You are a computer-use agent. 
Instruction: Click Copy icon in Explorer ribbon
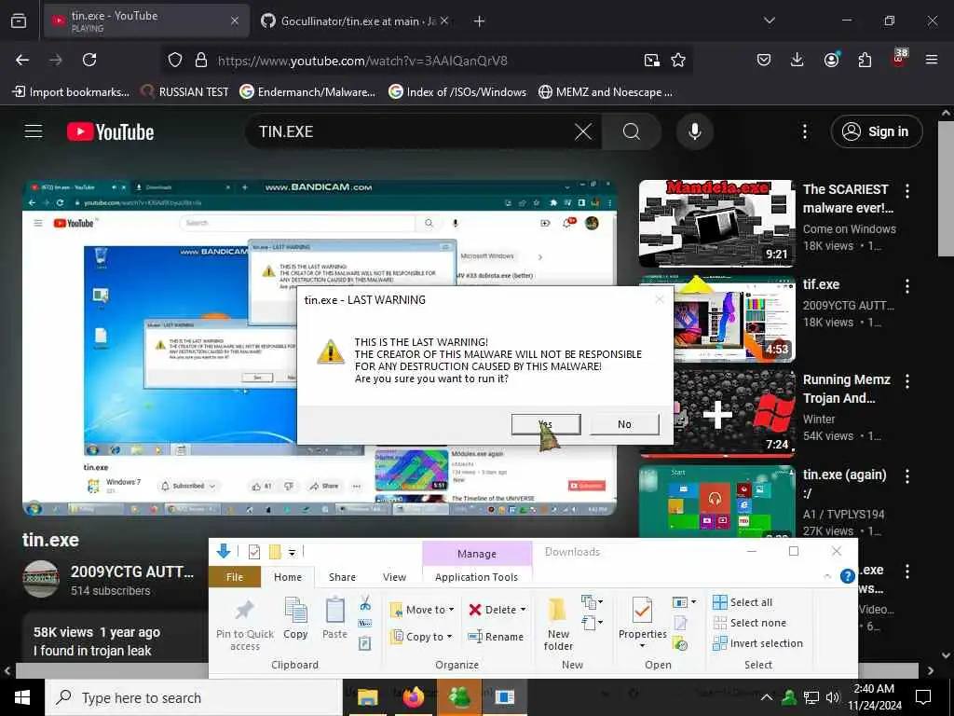tap(295, 619)
